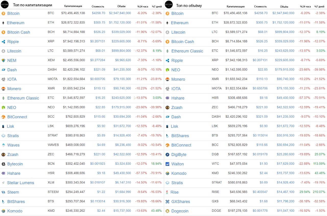Click the Waves coin icon
Screen dimensions: 327x216
(3, 145)
